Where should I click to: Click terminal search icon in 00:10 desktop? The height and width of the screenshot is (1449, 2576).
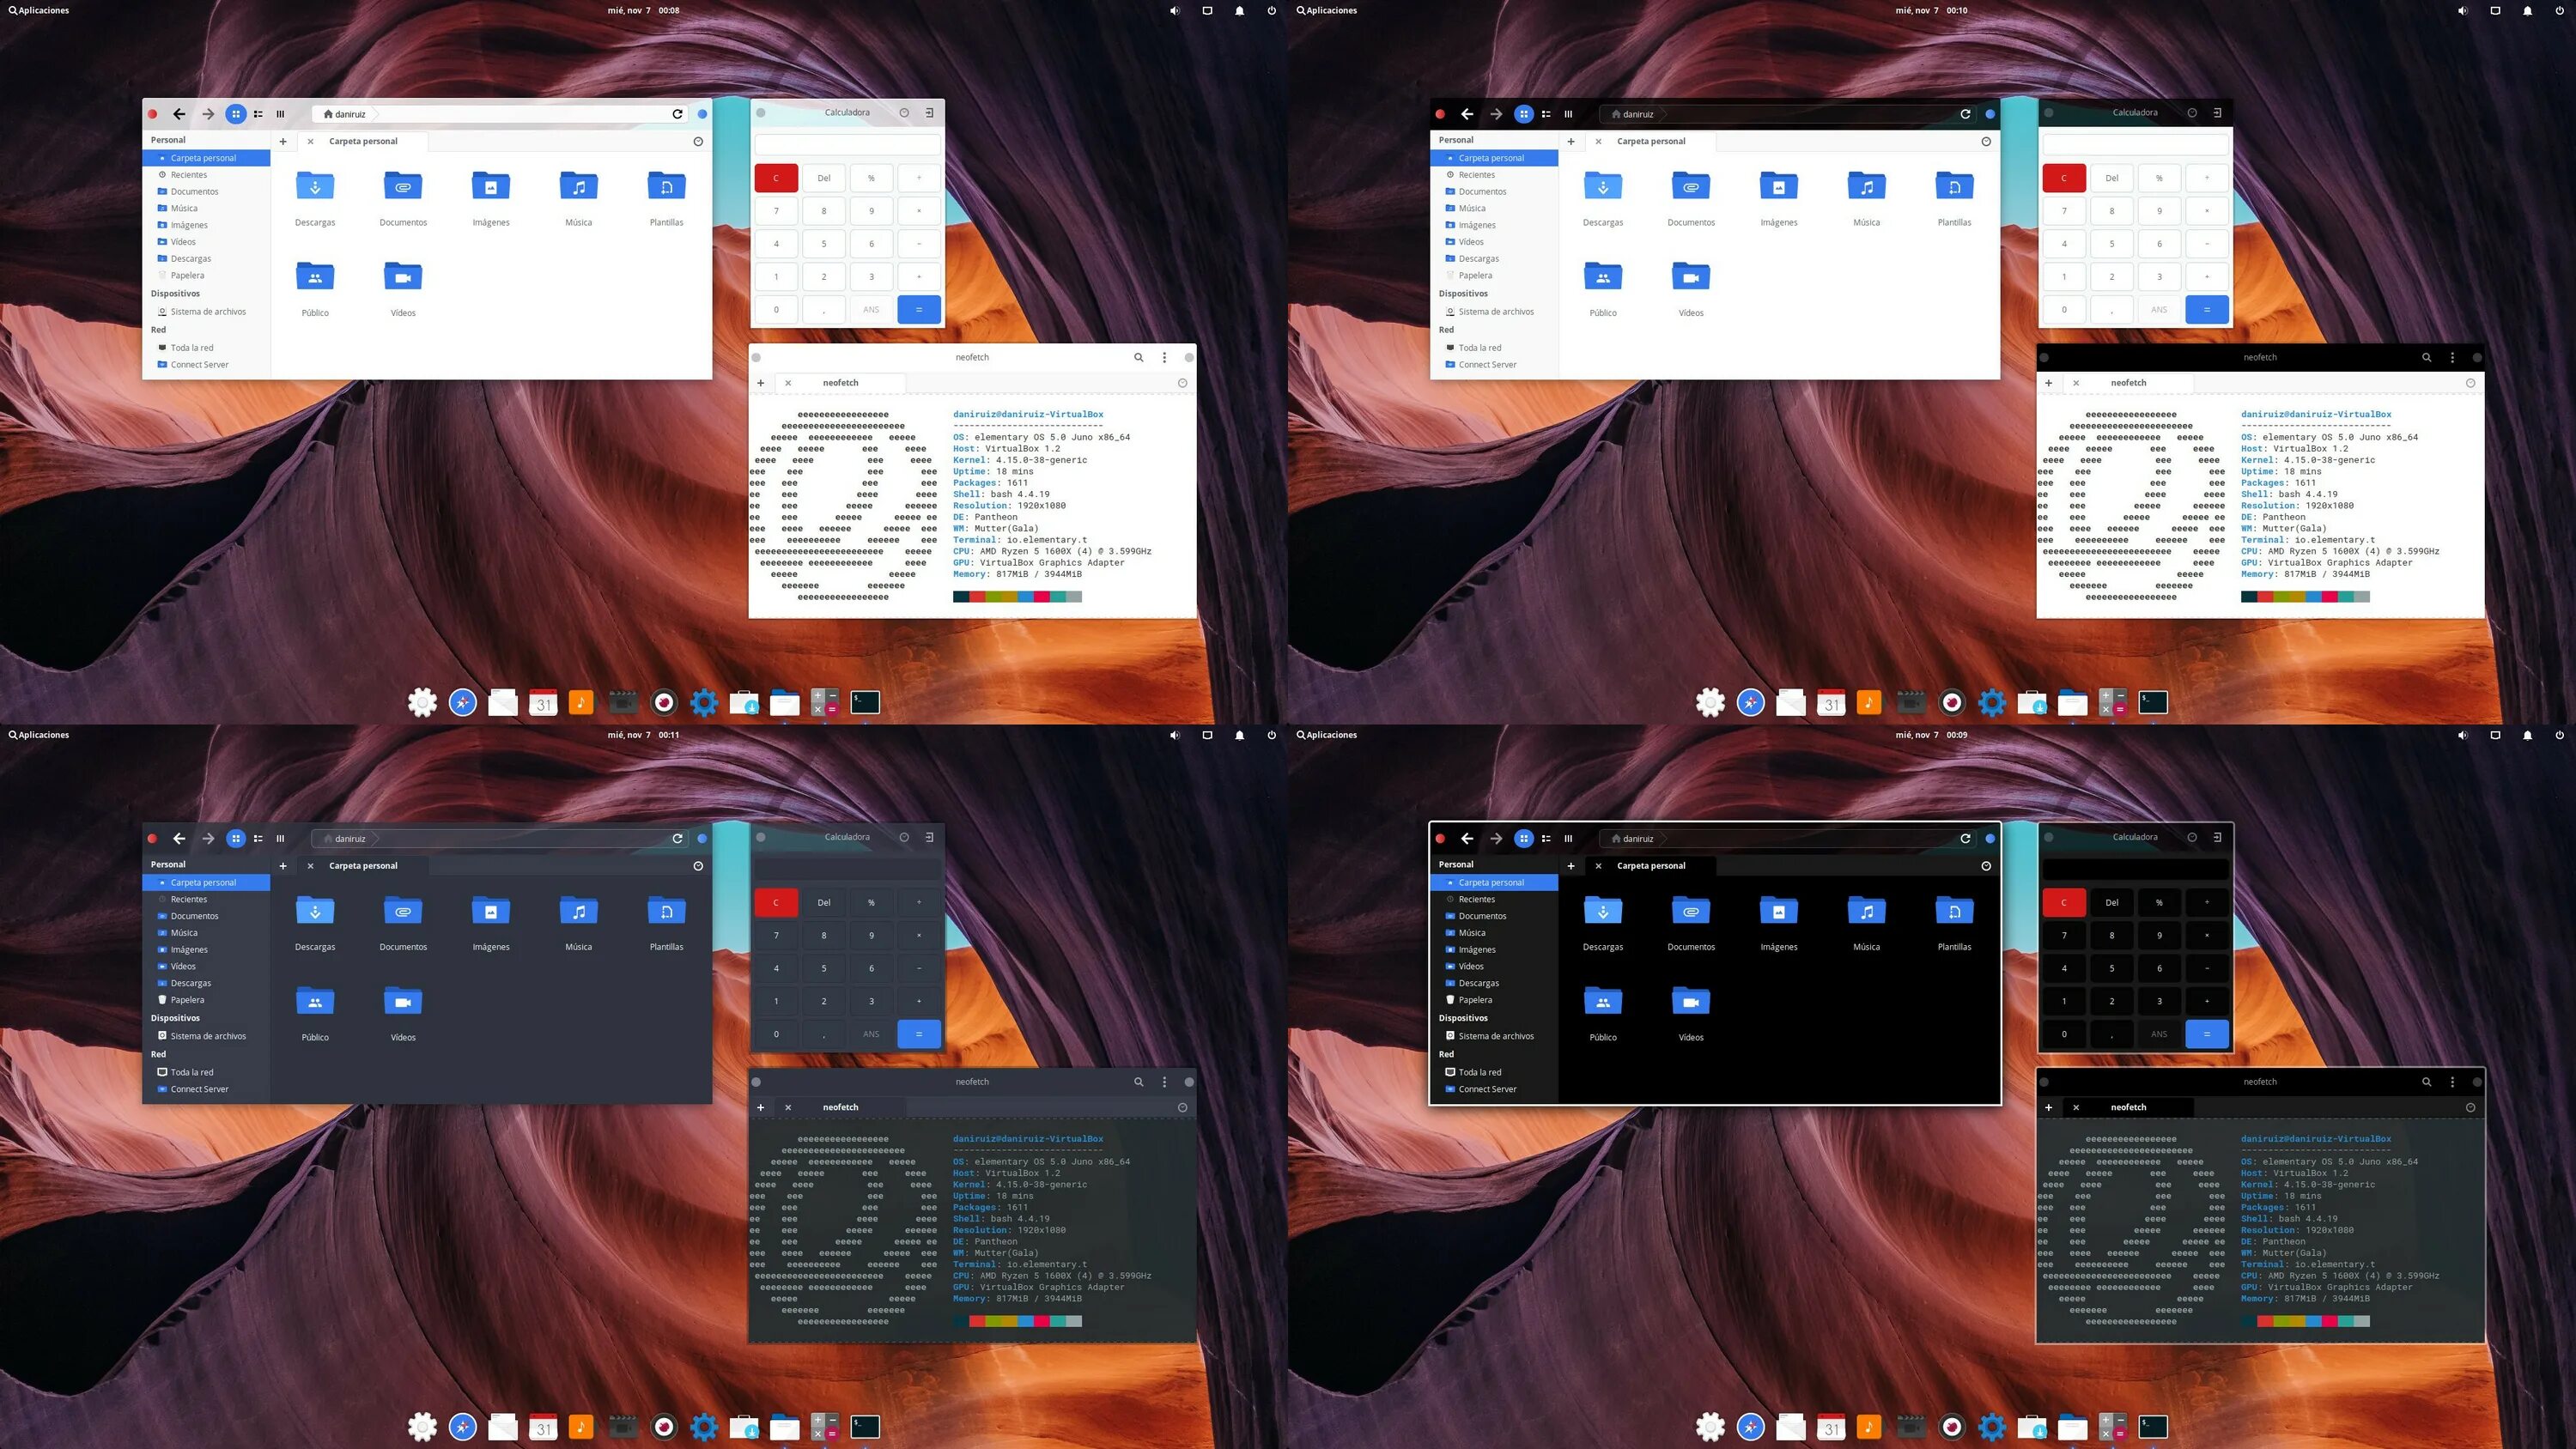(2426, 357)
